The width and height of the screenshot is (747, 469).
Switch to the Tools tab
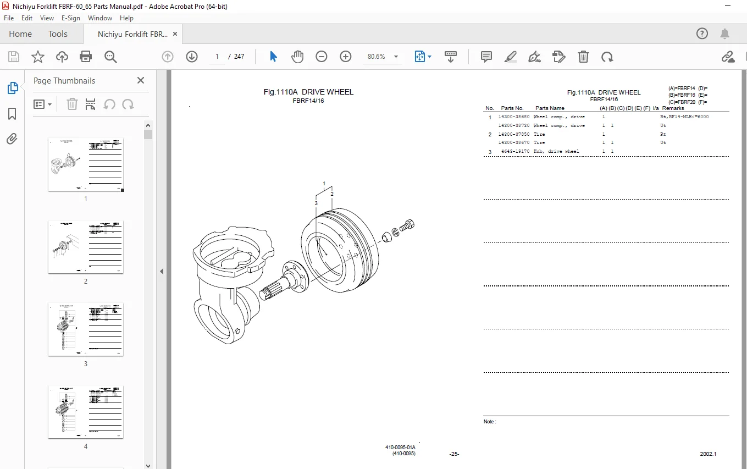(58, 34)
